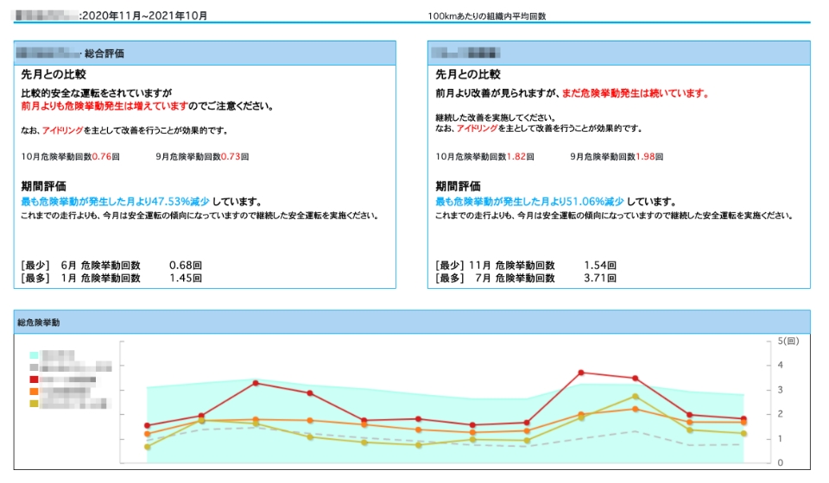This screenshot has height=483, width=829.
Task: Click "比較的安全な運転をされていますが" text
Action: [96, 93]
